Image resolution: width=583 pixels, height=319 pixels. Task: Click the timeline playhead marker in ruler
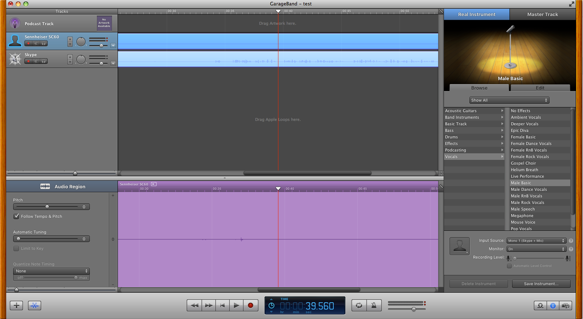click(278, 11)
